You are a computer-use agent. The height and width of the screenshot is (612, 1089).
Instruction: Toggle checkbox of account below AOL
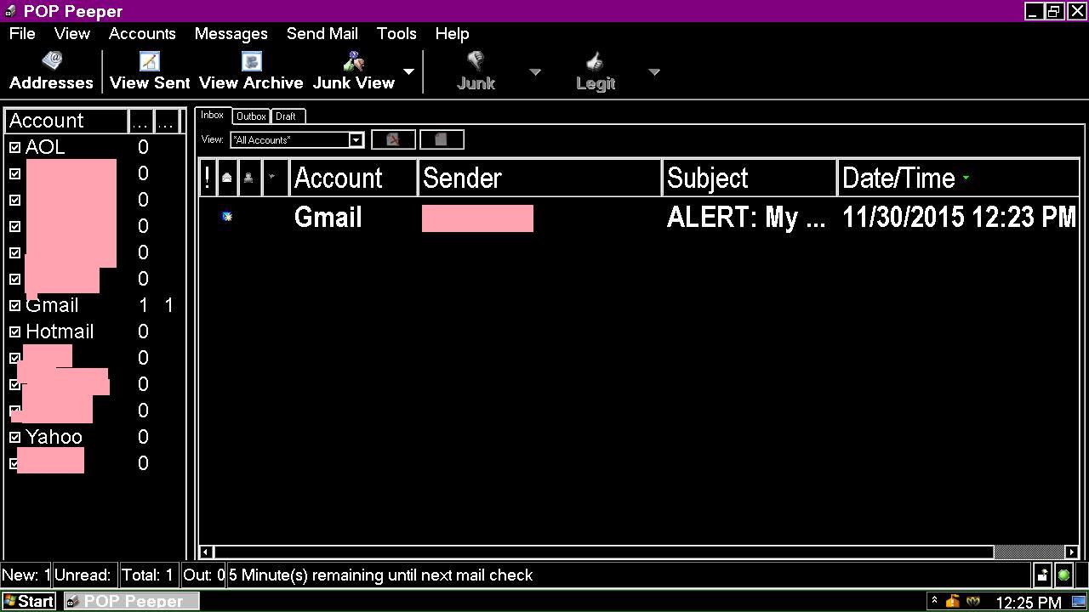click(x=14, y=173)
